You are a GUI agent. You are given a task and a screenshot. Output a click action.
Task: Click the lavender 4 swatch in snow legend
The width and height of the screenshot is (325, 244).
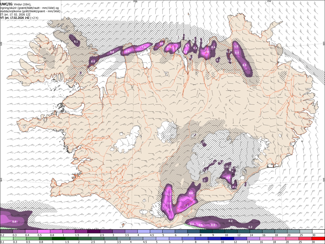click(144, 232)
